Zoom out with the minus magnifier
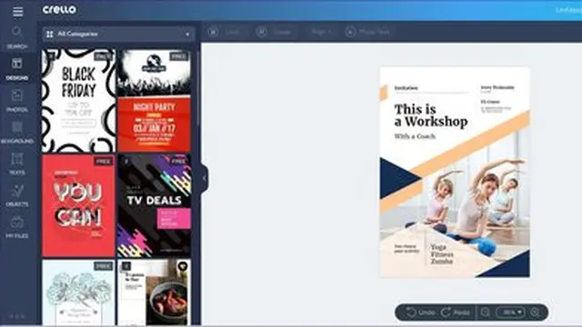The height and width of the screenshot is (327, 582). [x=486, y=312]
